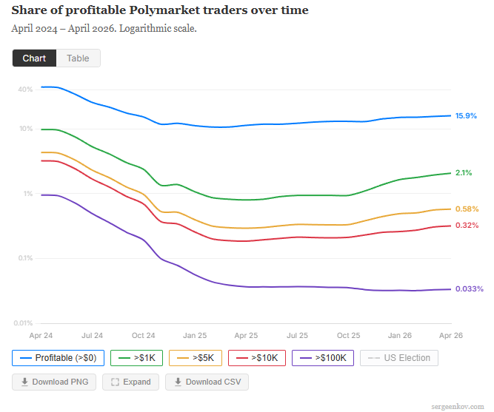This screenshot has width=494, height=412.
Task: Click the 0.58% orange data label
Action: (467, 209)
